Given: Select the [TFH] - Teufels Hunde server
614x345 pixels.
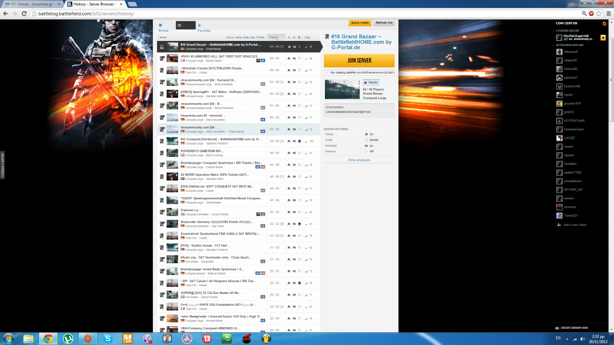Looking at the screenshot, I should (239, 247).
